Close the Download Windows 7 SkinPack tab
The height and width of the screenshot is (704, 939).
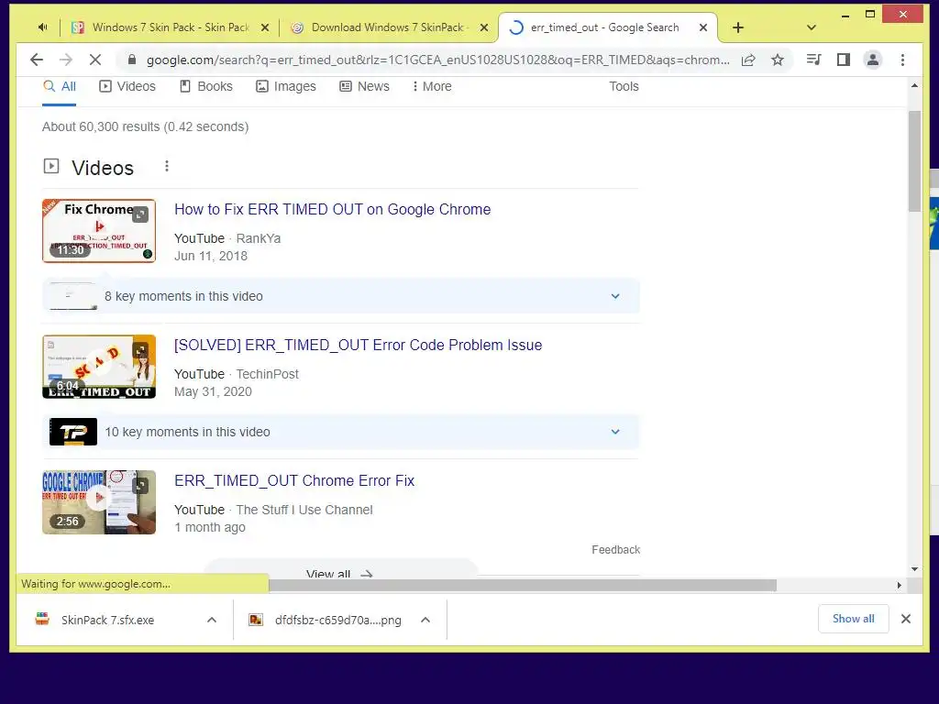484,27
